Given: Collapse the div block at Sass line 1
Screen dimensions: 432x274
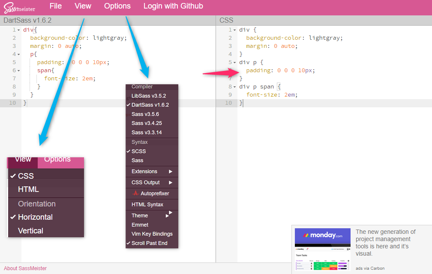Looking at the screenshot, I should pos(19,30).
